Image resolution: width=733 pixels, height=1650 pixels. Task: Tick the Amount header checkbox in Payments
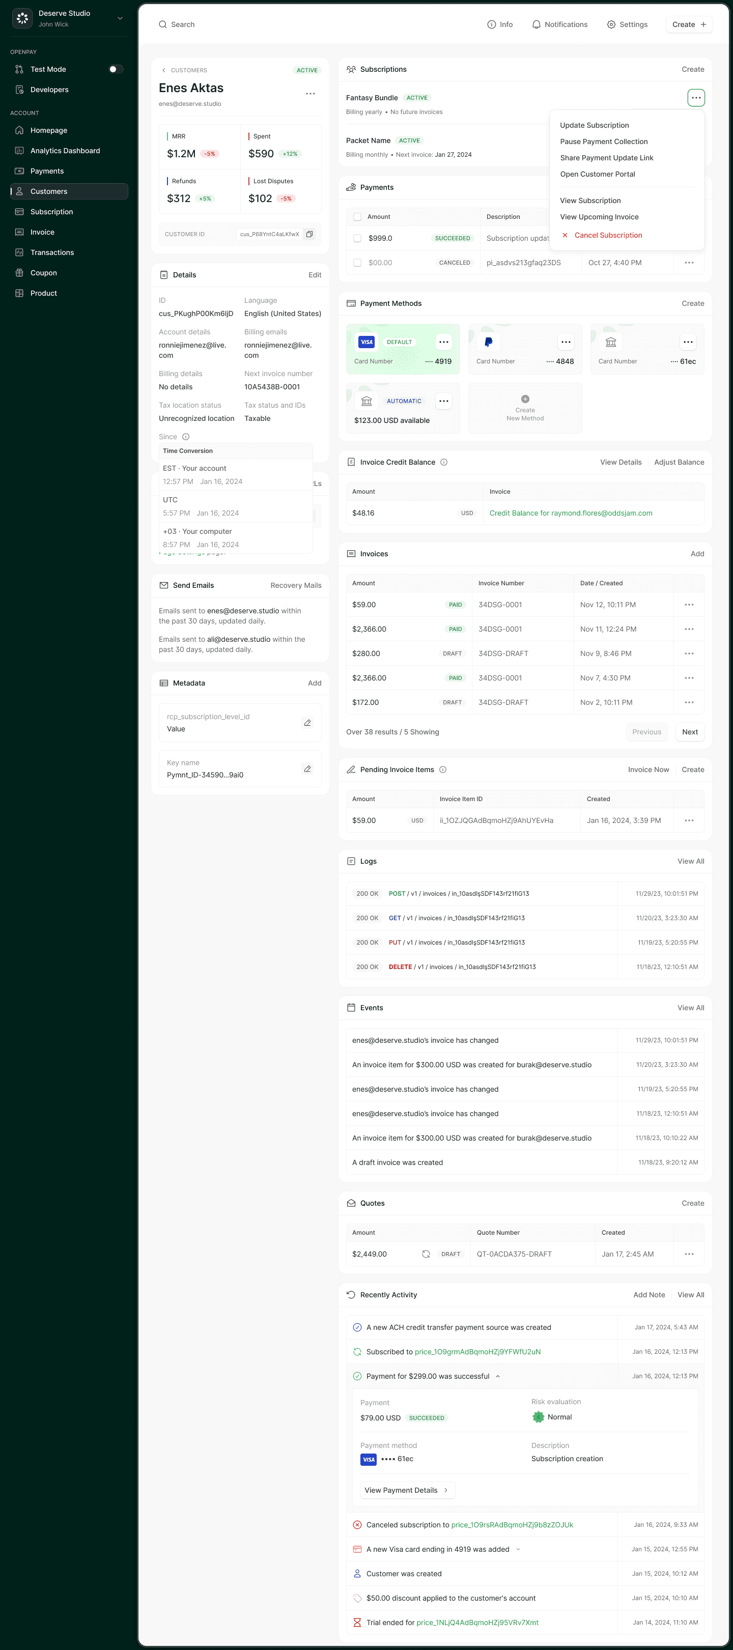point(357,217)
